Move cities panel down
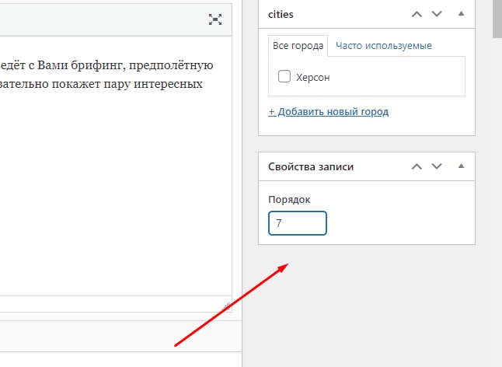 (437, 14)
